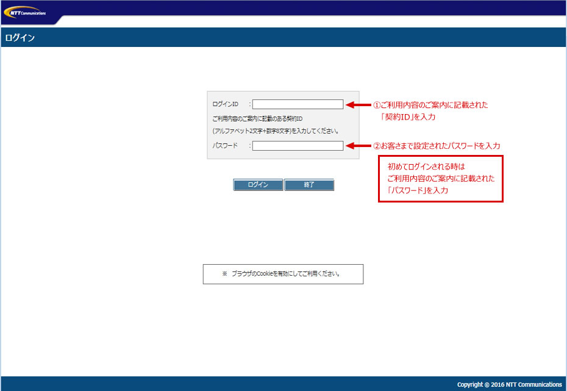Click hint text ご利用内容のご案内に記載のある契約ID
Image resolution: width=567 pixels, height=391 pixels.
(257, 118)
